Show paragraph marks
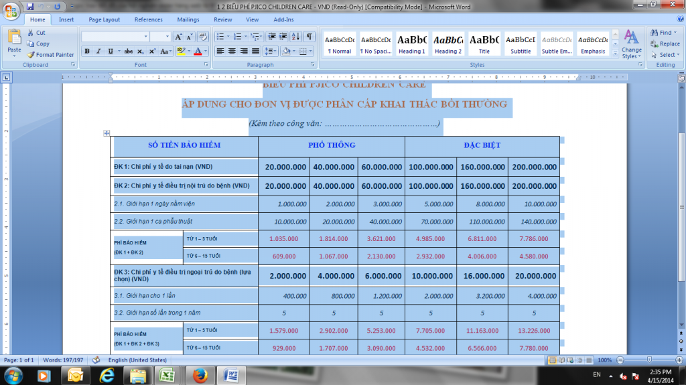 tap(310, 37)
